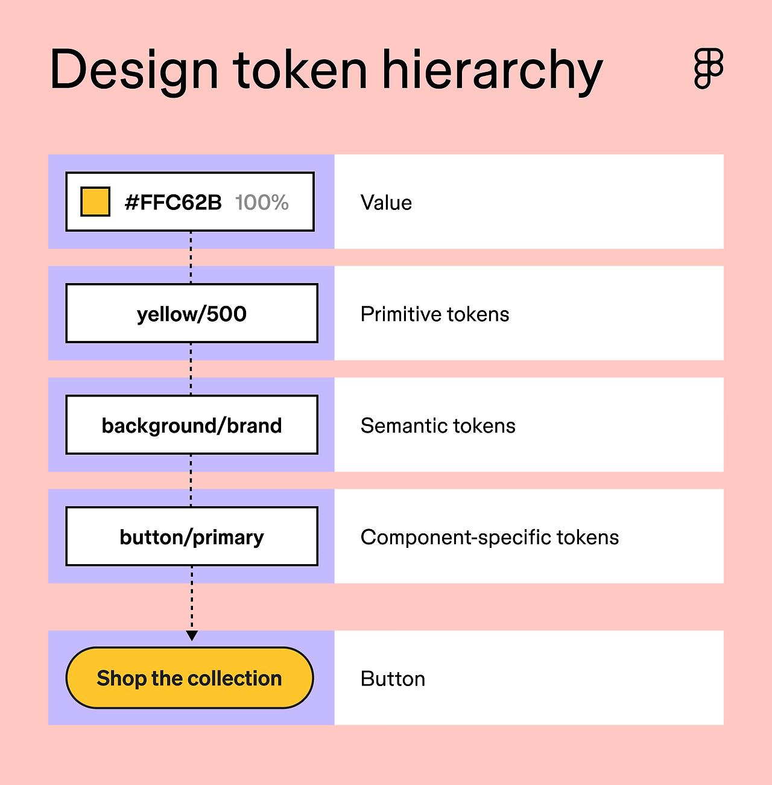The image size is (772, 785).
Task: Click the hex value box containing #FFC62B
Action: [190, 202]
